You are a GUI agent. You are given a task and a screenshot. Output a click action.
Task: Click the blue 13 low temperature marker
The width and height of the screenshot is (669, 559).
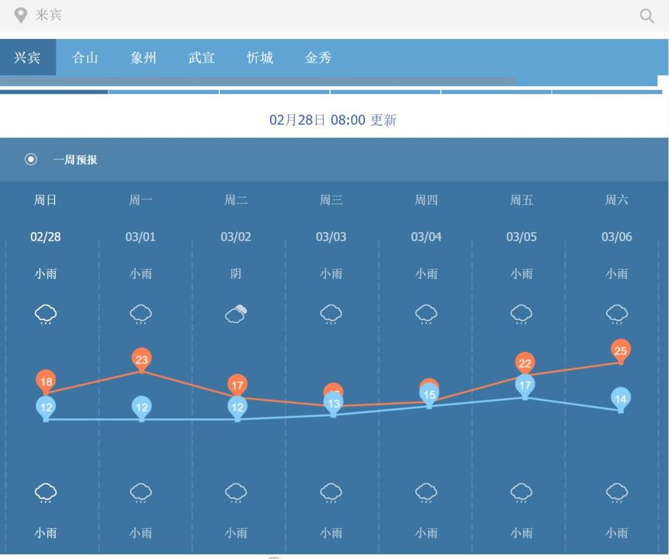pyautogui.click(x=333, y=403)
